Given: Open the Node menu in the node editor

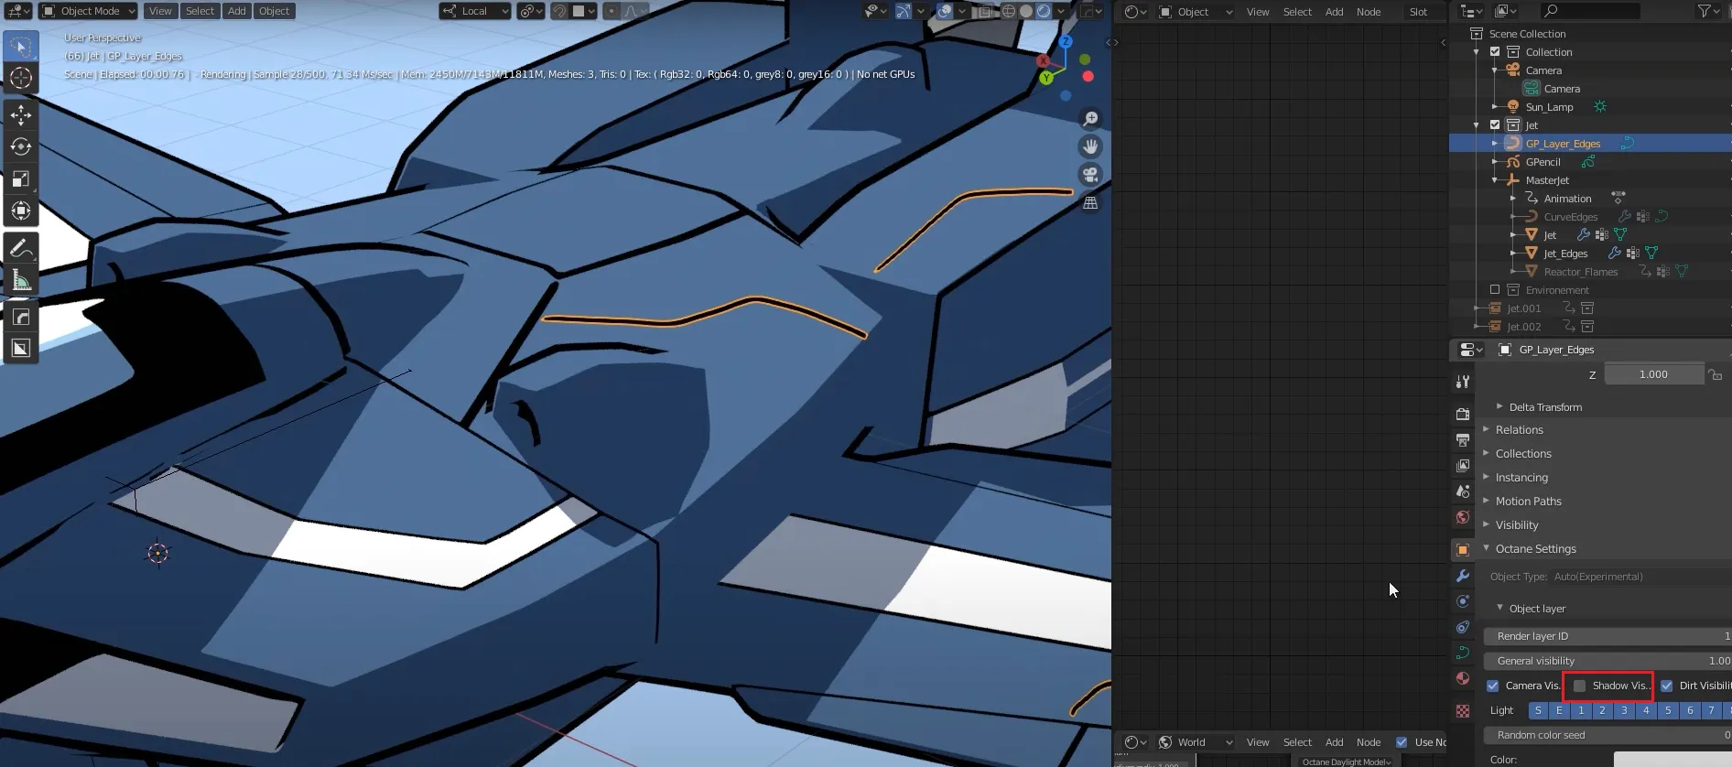Looking at the screenshot, I should tap(1368, 12).
